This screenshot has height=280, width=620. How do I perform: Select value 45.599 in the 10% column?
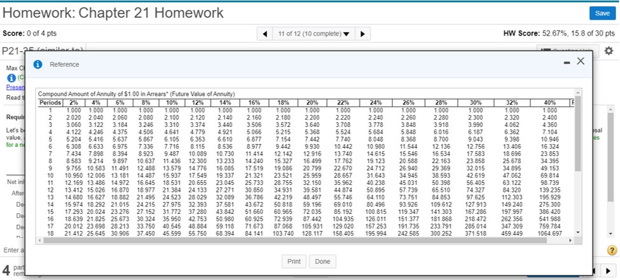coord(172,234)
